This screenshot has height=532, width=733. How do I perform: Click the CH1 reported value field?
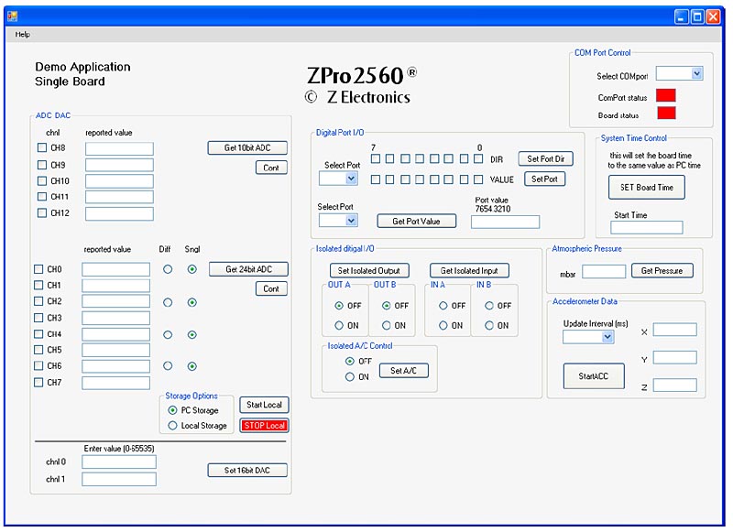(116, 286)
